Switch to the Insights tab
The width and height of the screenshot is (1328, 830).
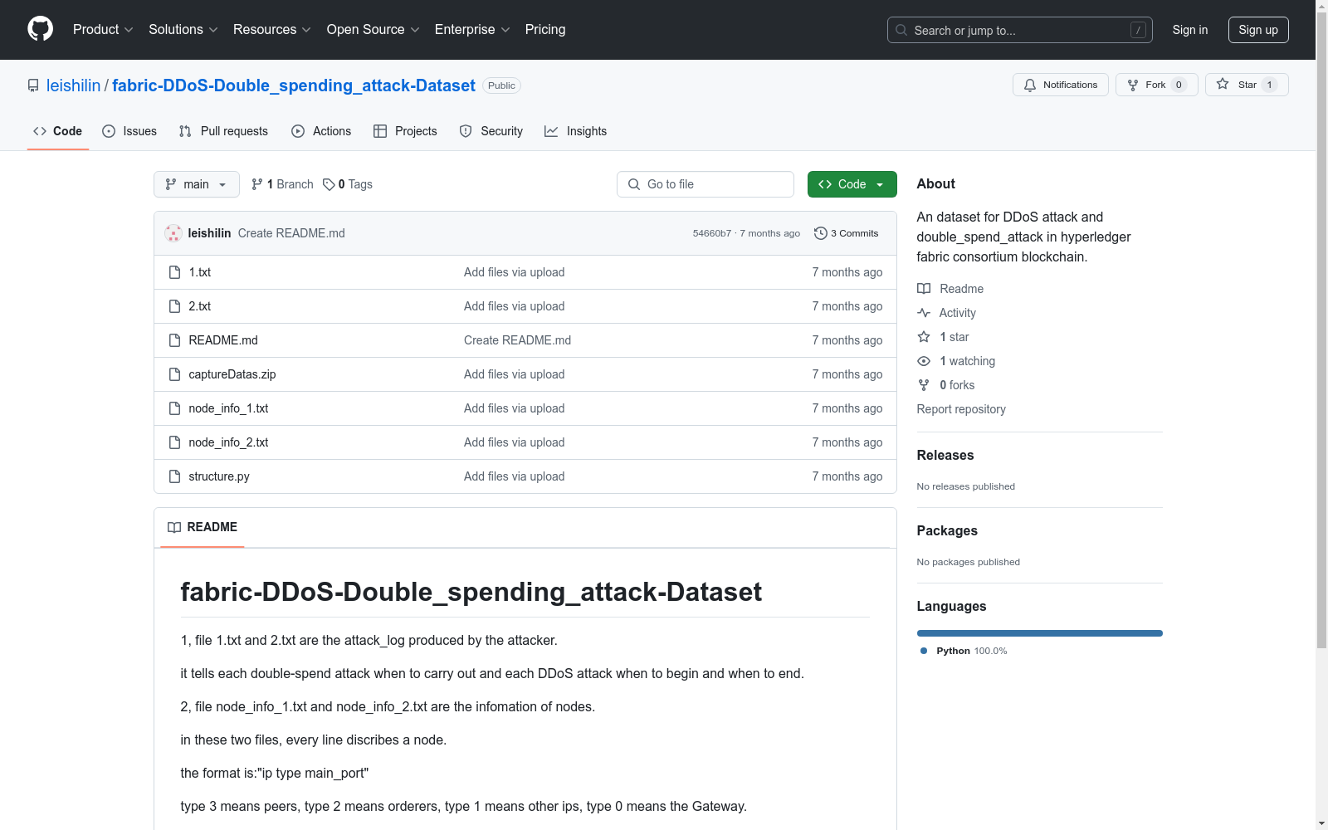coord(575,131)
